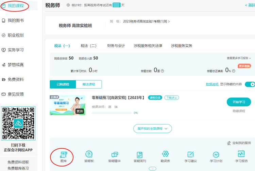Viewport: 255px width, 171px height.
Task: Click the 实务学习 monitor icon
Action: (x=4, y=50)
